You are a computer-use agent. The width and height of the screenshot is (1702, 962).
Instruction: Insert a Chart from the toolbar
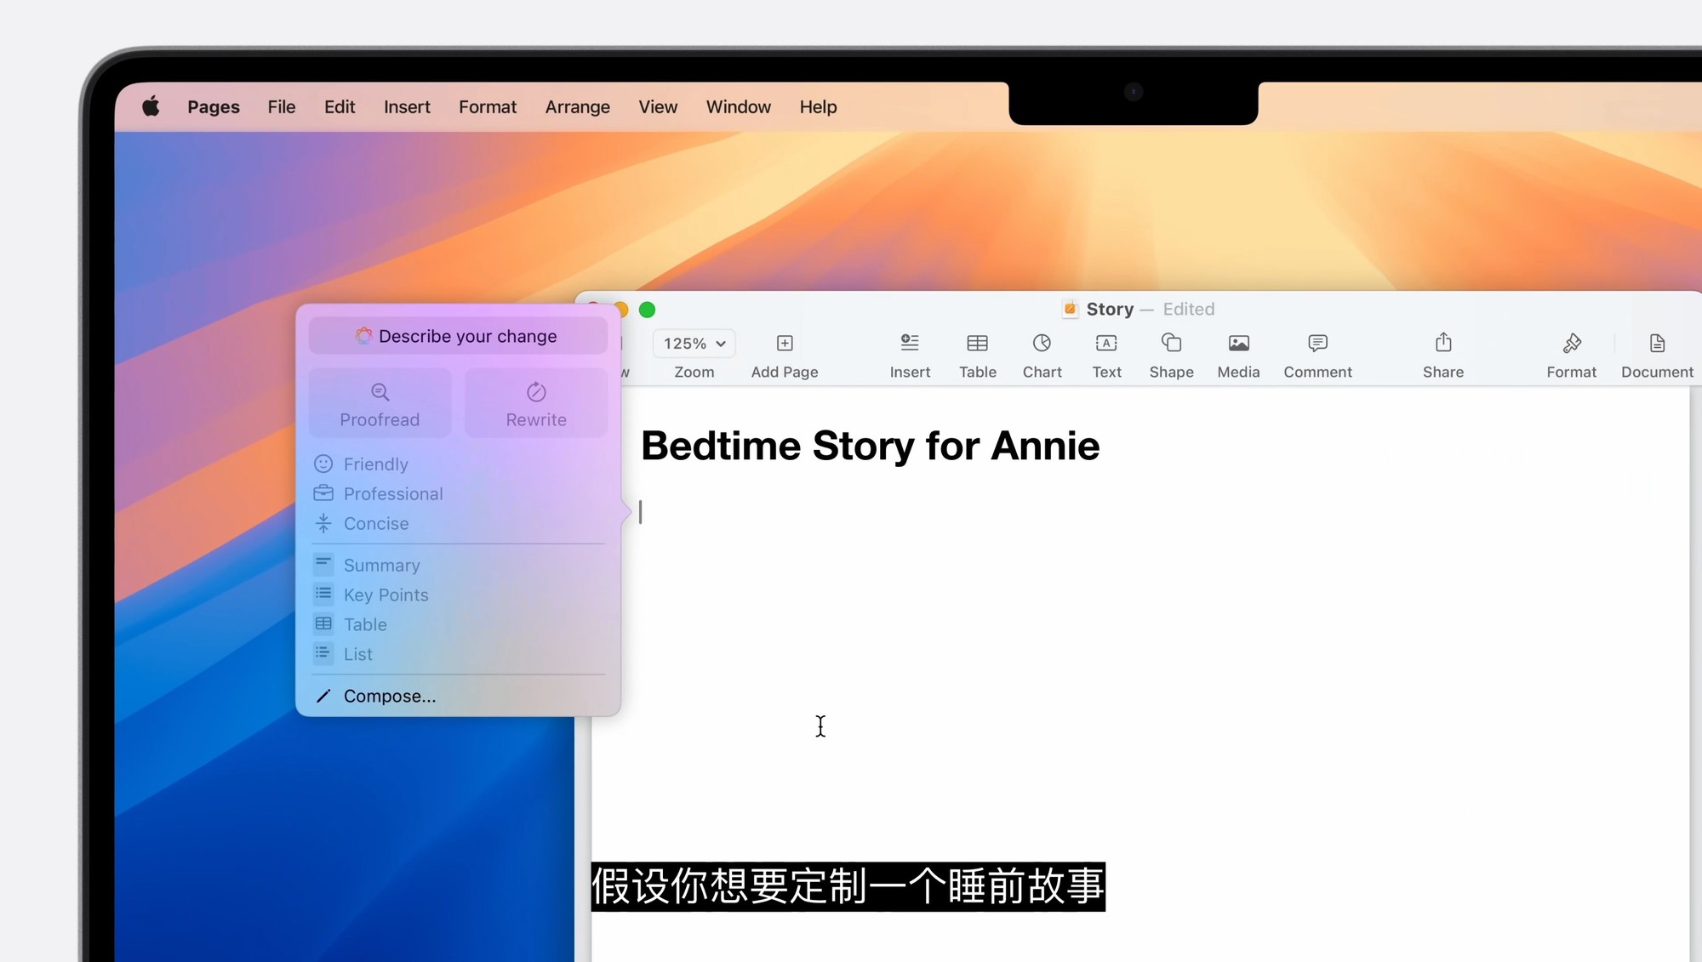coord(1042,344)
